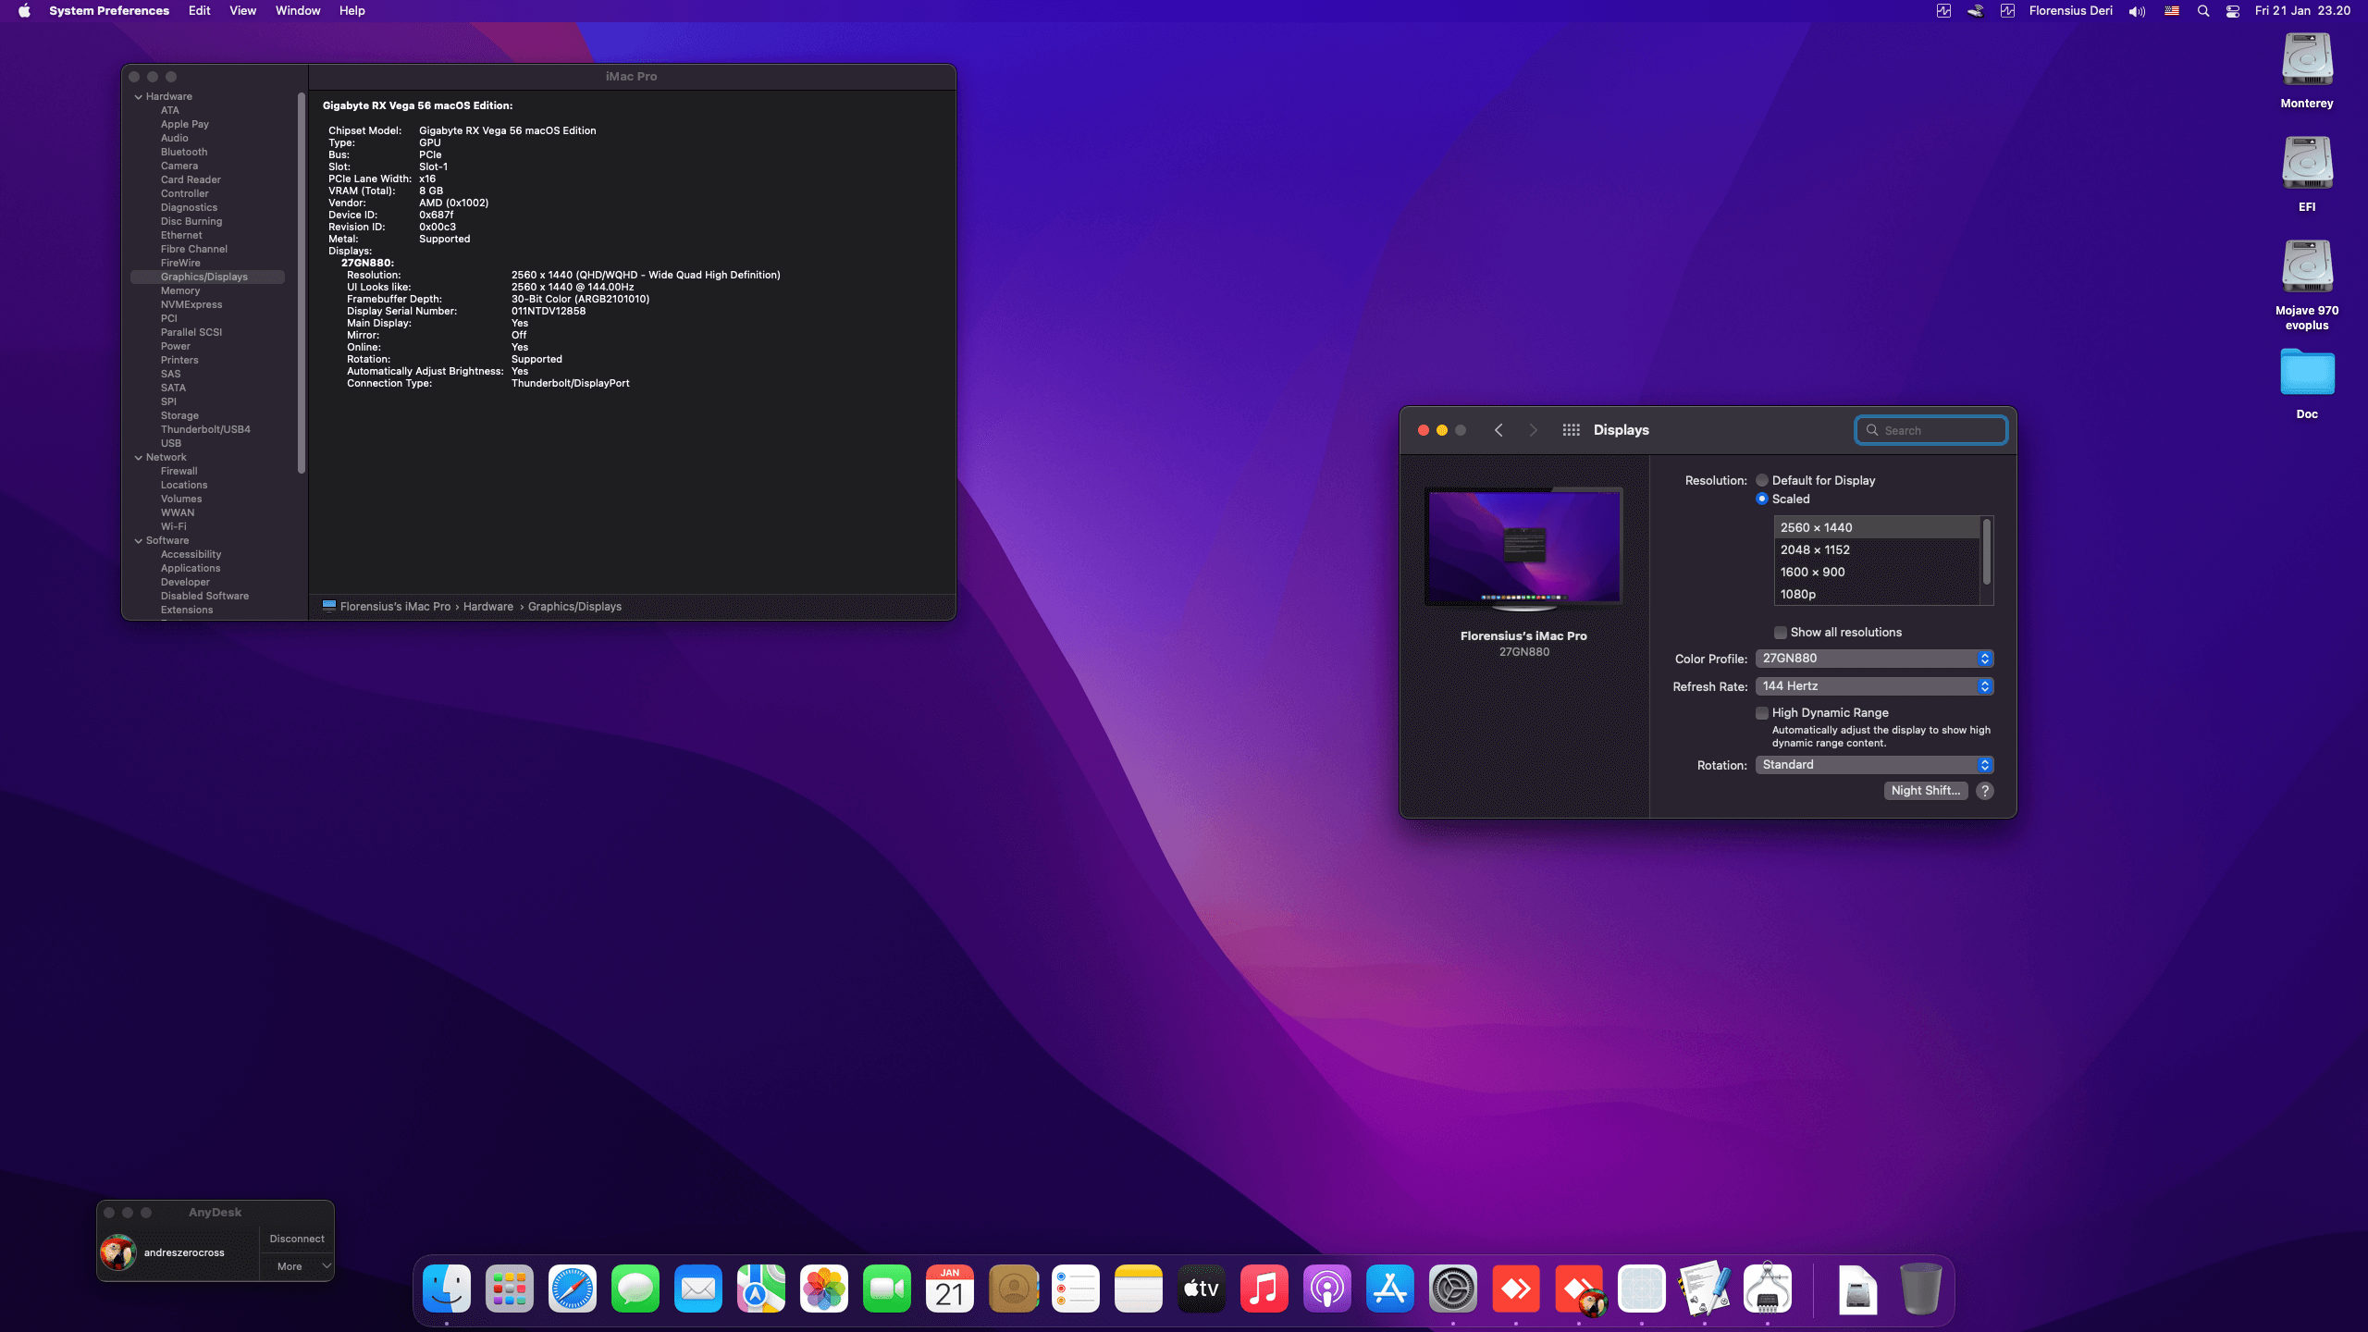2368x1332 pixels.
Task: Select the Default for Display radio button
Action: [1763, 480]
